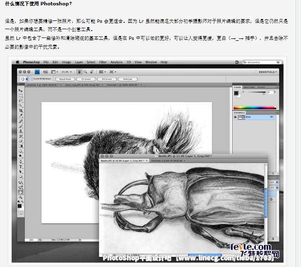301x267 pixels.
Task: Click Hand tool in application bar
Action: click(x=79, y=72)
